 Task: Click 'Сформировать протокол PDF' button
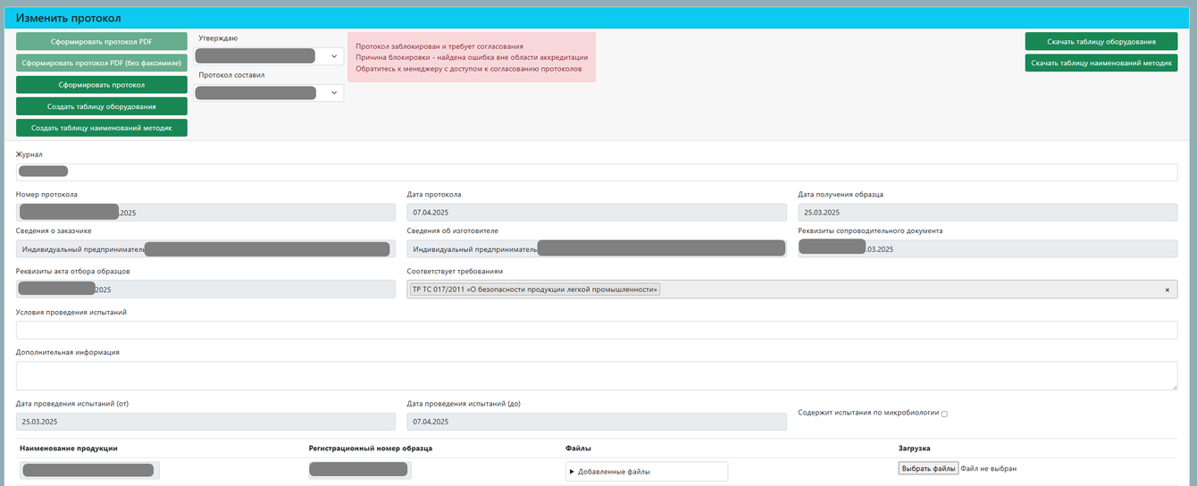click(102, 41)
